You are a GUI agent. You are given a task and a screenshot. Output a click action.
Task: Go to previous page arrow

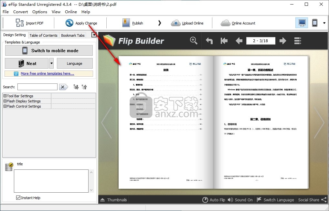[239, 41]
